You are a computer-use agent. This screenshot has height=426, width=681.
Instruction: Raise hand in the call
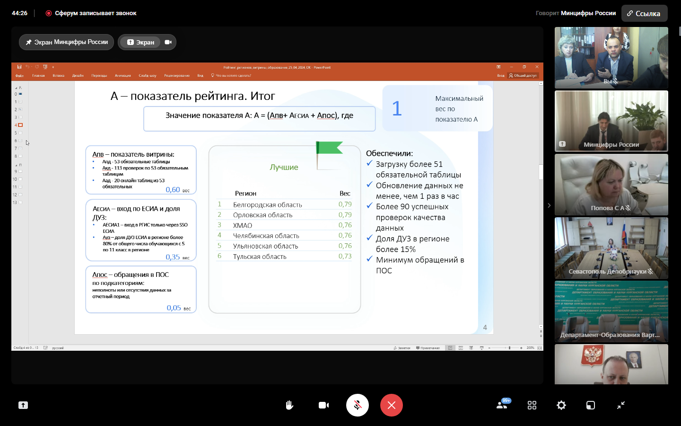pyautogui.click(x=289, y=405)
